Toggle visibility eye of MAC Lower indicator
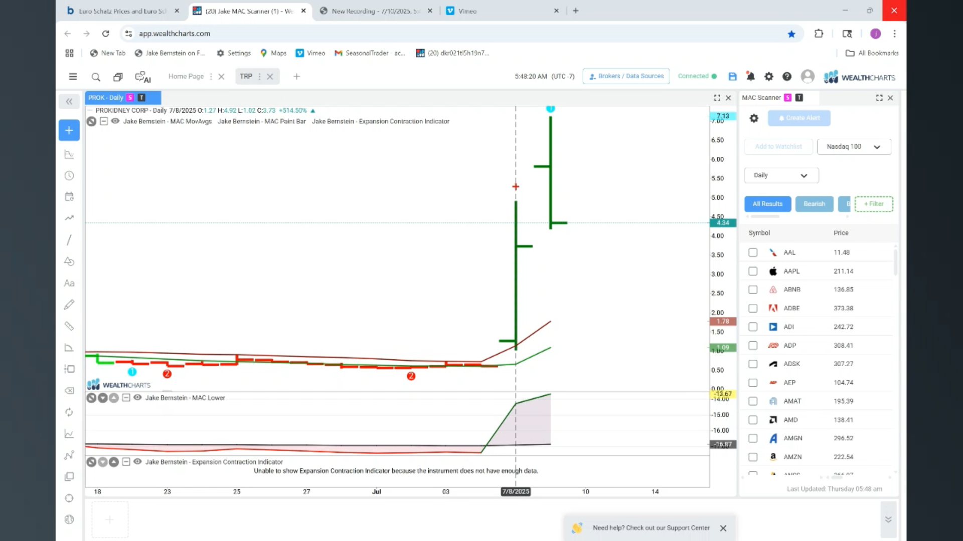The width and height of the screenshot is (963, 541). pyautogui.click(x=137, y=398)
